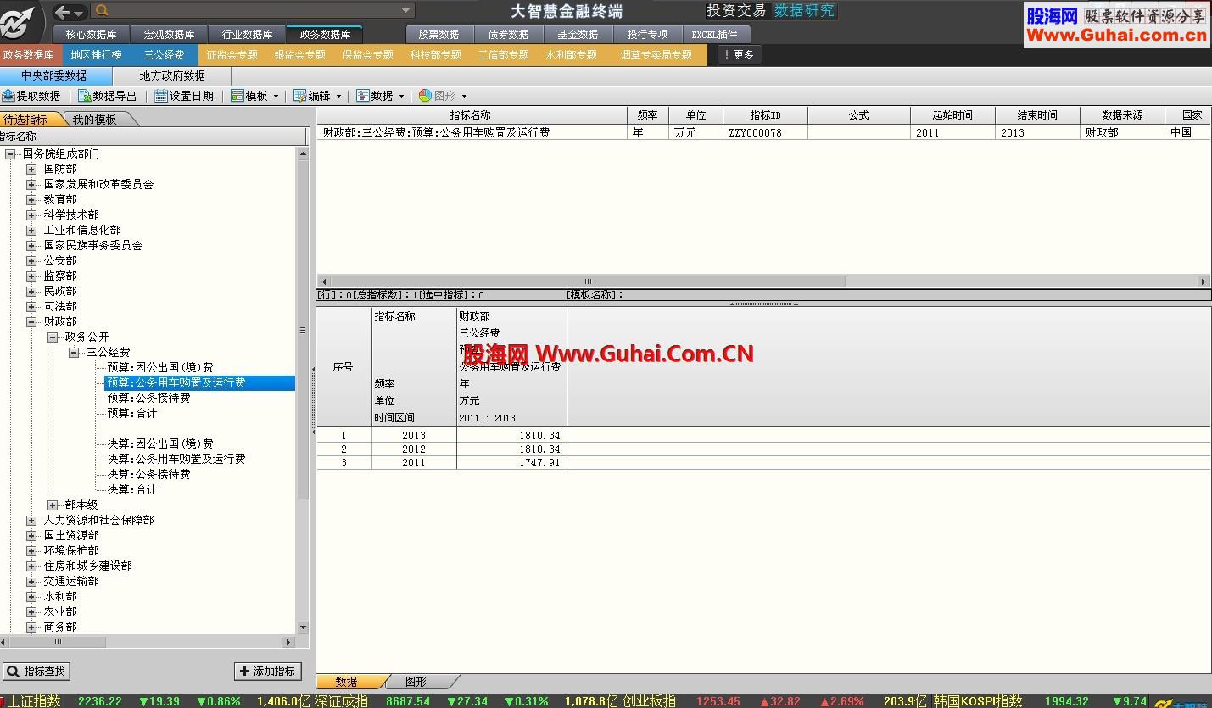This screenshot has height=708, width=1212.
Task: Switch to 核心数据库 tab
Action: click(x=91, y=35)
